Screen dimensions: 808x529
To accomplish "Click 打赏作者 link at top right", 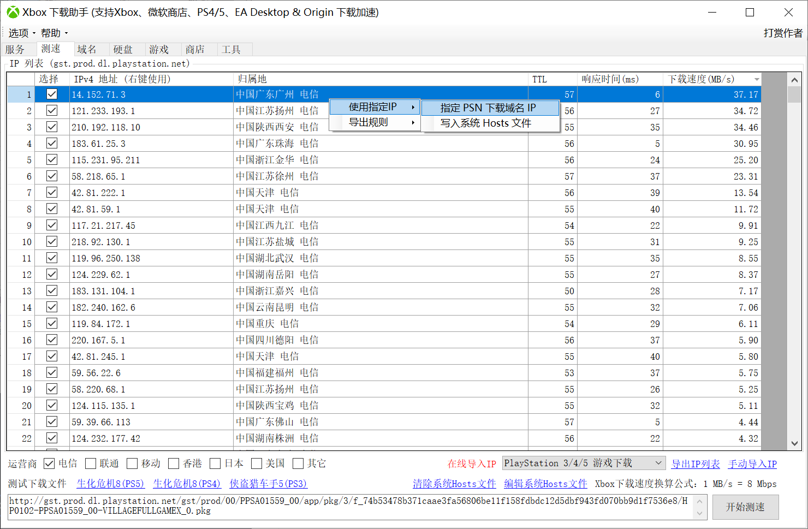I will pyautogui.click(x=783, y=33).
